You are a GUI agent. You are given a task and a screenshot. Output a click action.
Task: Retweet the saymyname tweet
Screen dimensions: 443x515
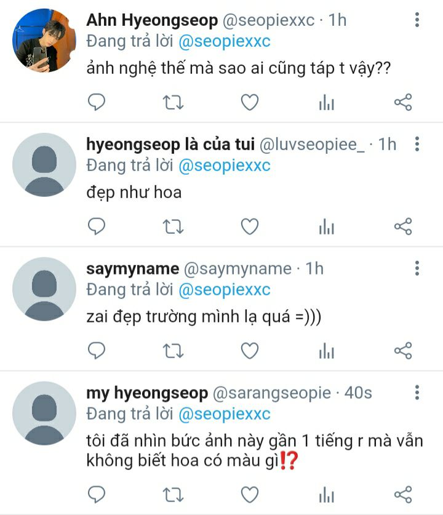point(173,351)
